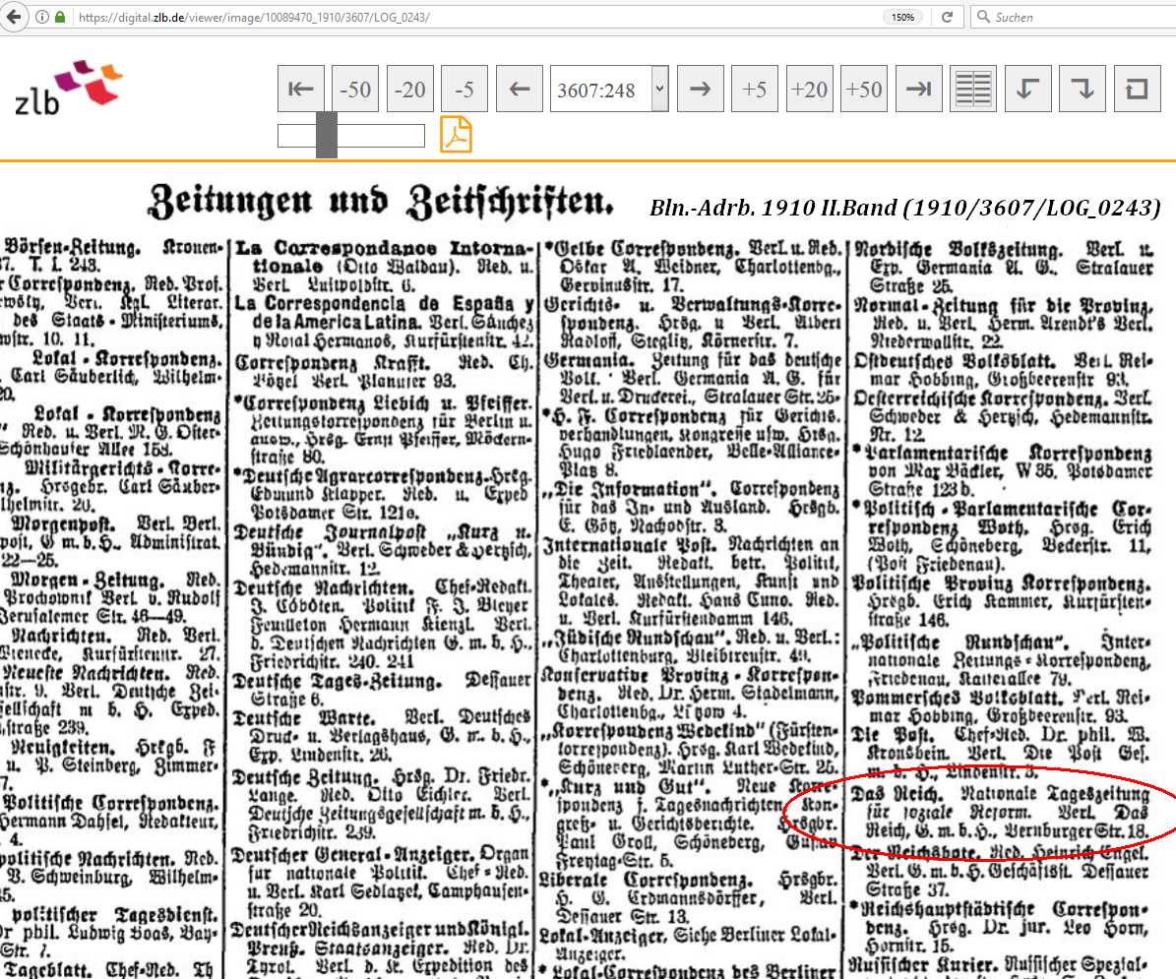This screenshot has height=979, width=1176.
Task: Rotate the page image right
Action: pyautogui.click(x=1083, y=90)
